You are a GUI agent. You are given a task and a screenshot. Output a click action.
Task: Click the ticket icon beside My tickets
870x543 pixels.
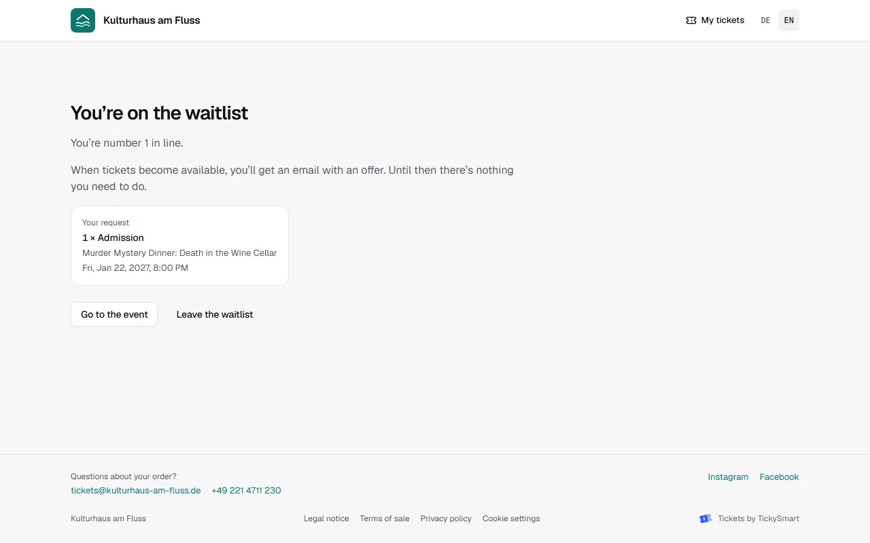click(691, 20)
